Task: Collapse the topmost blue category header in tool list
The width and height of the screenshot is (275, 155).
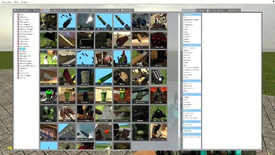Action: tap(192, 14)
